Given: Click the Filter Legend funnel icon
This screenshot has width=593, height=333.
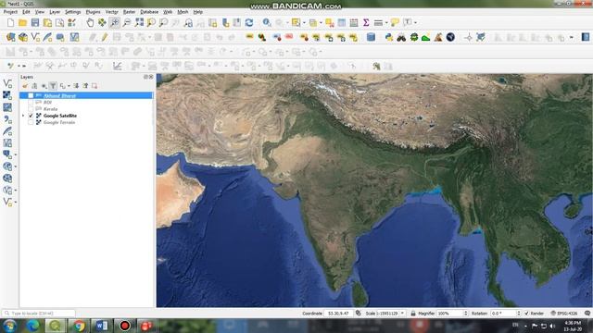Looking at the screenshot, I should pos(53,86).
